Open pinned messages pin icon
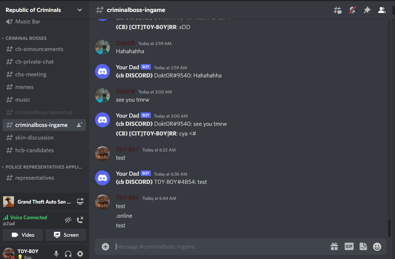395x259 pixels. click(x=367, y=10)
